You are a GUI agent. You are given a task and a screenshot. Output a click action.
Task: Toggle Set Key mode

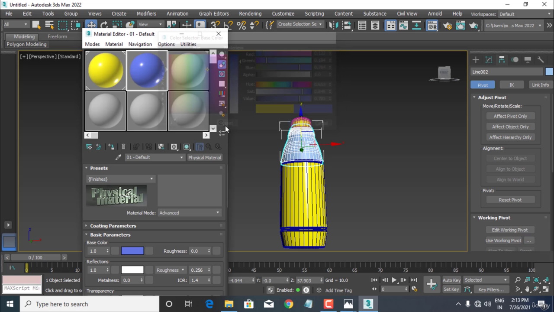click(451, 289)
